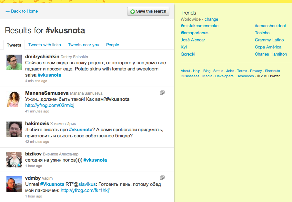The height and width of the screenshot is (202, 292).
Task: Open MananaSamuseva's avatar
Action: 14,99
